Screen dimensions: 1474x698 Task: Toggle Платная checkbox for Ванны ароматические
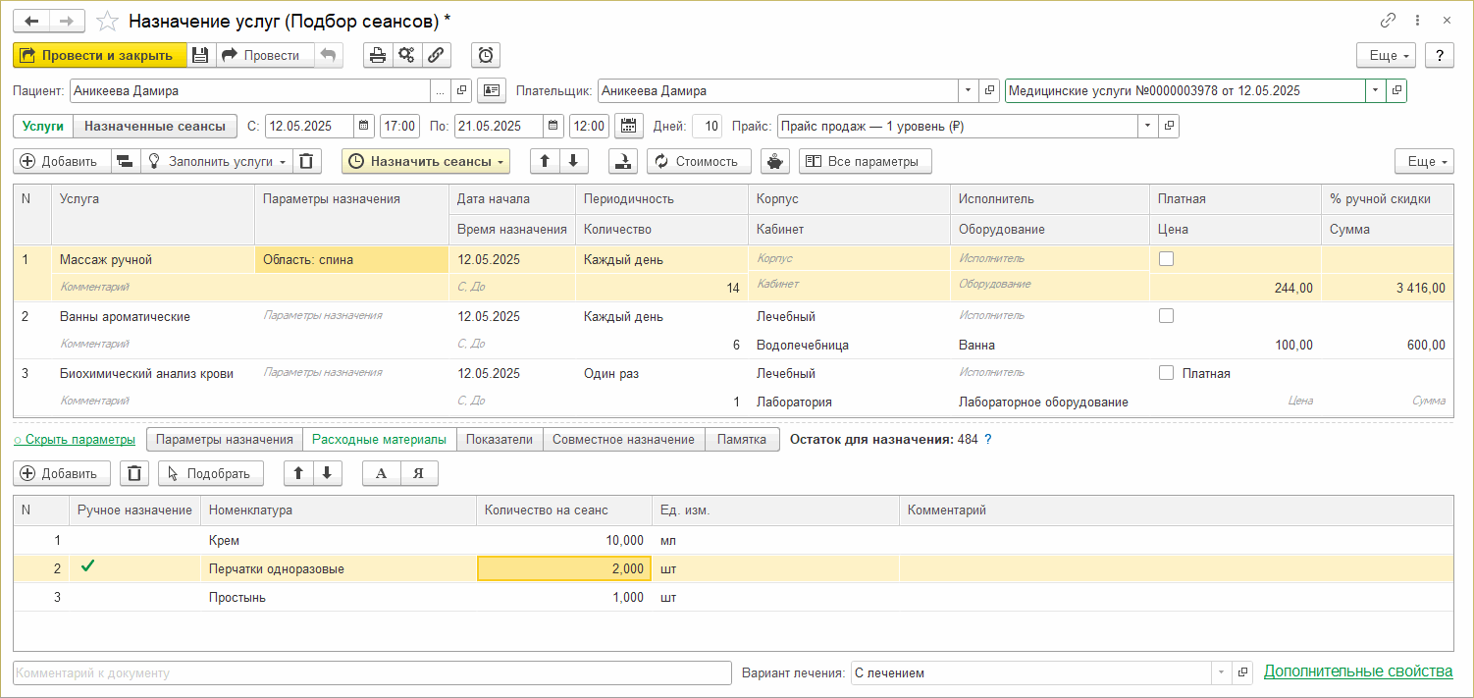tap(1166, 316)
